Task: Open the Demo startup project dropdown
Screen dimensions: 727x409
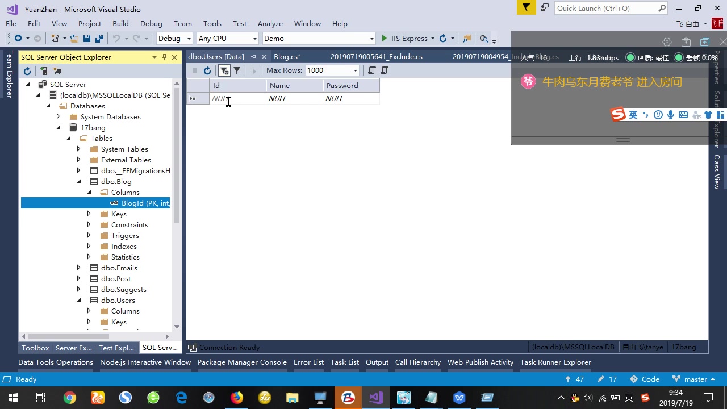Action: coord(372,39)
